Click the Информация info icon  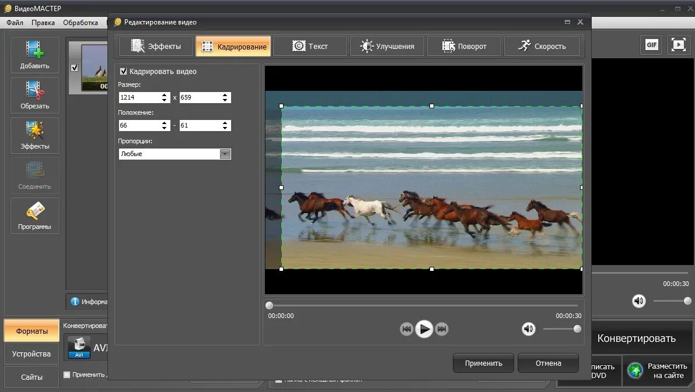[x=75, y=301]
